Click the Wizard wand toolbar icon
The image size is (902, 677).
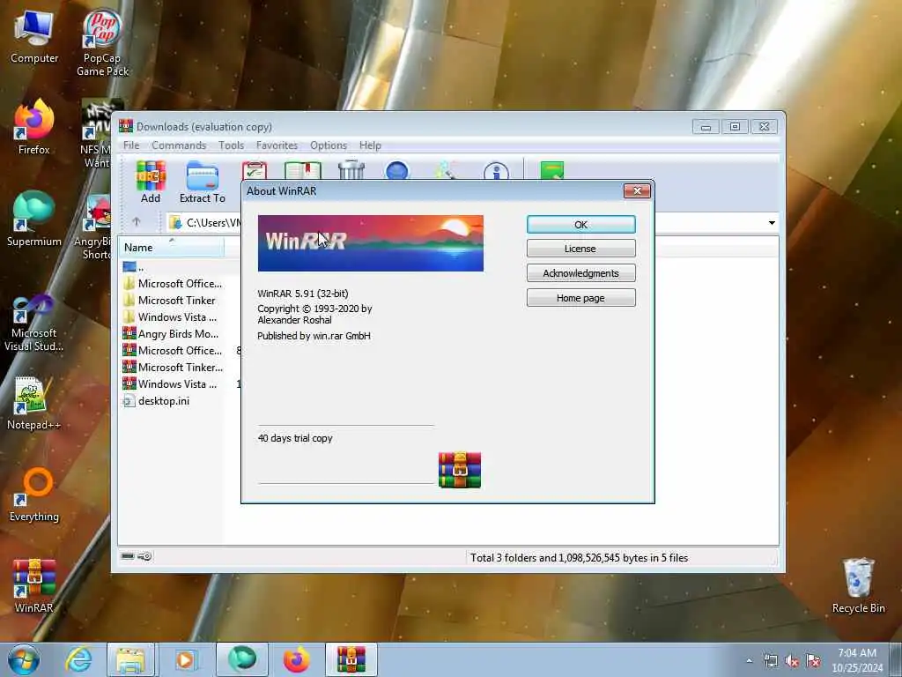coord(446,170)
